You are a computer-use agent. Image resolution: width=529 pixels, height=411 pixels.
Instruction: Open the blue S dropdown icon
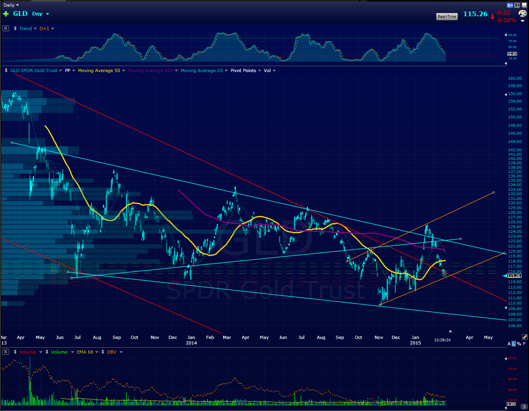tap(510, 5)
